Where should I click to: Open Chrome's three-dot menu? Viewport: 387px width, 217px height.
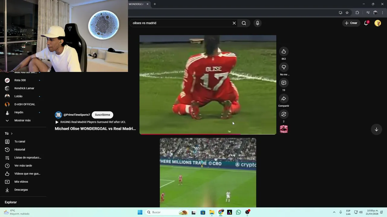pyautogui.click(x=383, y=13)
